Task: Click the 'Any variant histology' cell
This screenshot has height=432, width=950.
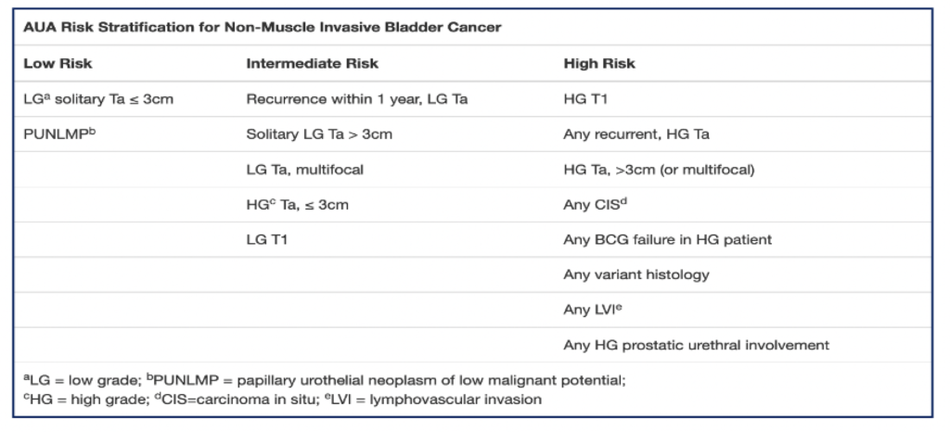Action: pyautogui.click(x=636, y=274)
